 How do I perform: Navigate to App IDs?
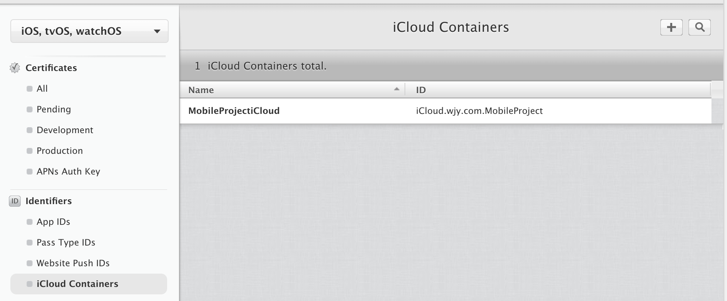click(x=53, y=221)
